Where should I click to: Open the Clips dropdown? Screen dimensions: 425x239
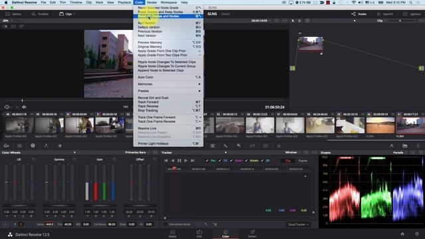coord(67,14)
